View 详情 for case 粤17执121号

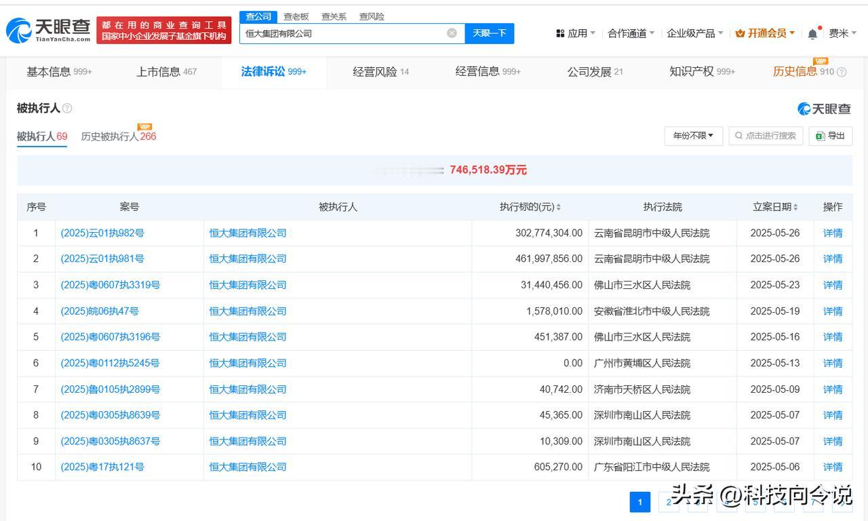click(x=833, y=467)
